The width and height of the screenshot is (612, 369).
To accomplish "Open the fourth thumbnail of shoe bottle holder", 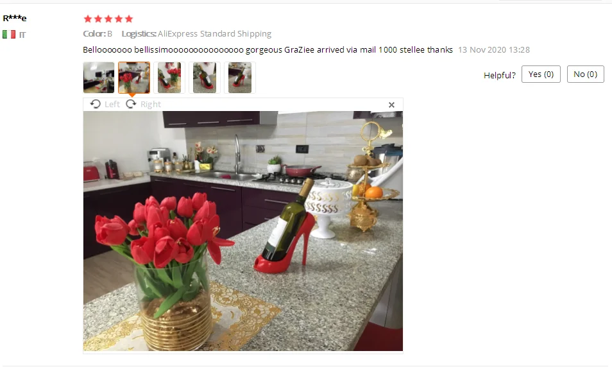I will [205, 77].
